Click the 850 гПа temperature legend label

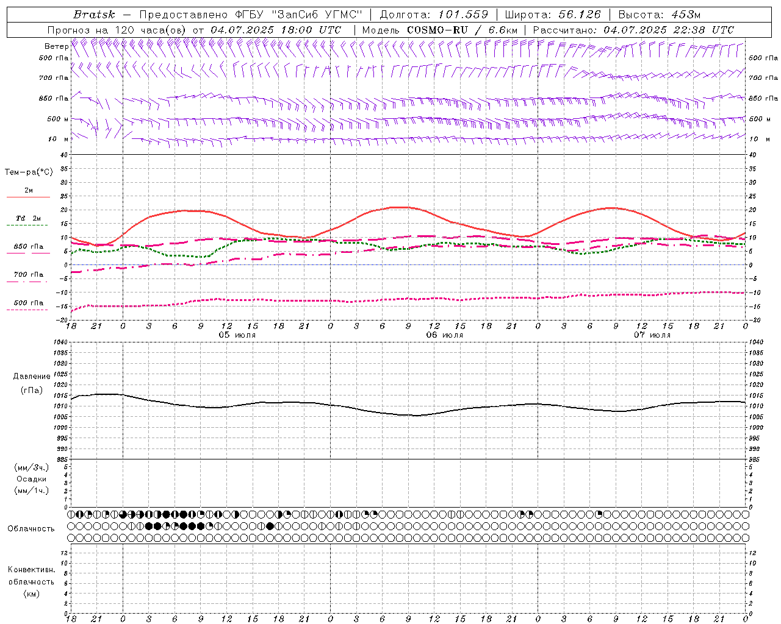coord(29,246)
